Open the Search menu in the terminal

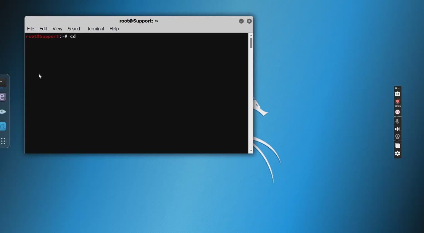(x=74, y=29)
